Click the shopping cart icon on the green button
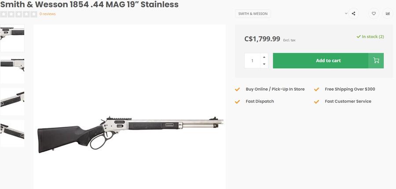 click(x=376, y=61)
